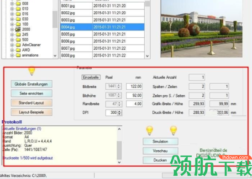Viewport: 252px width, 179px height.
Task: Expand the 100 folder node
Action: click(12, 24)
